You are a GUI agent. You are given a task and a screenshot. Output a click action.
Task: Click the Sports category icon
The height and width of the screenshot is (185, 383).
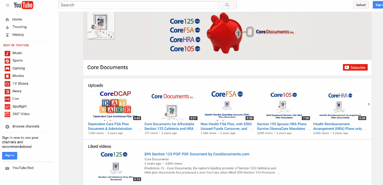tap(8, 61)
